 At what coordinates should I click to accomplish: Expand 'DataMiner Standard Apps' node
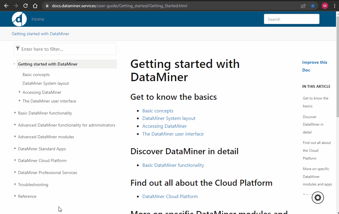coord(15,148)
